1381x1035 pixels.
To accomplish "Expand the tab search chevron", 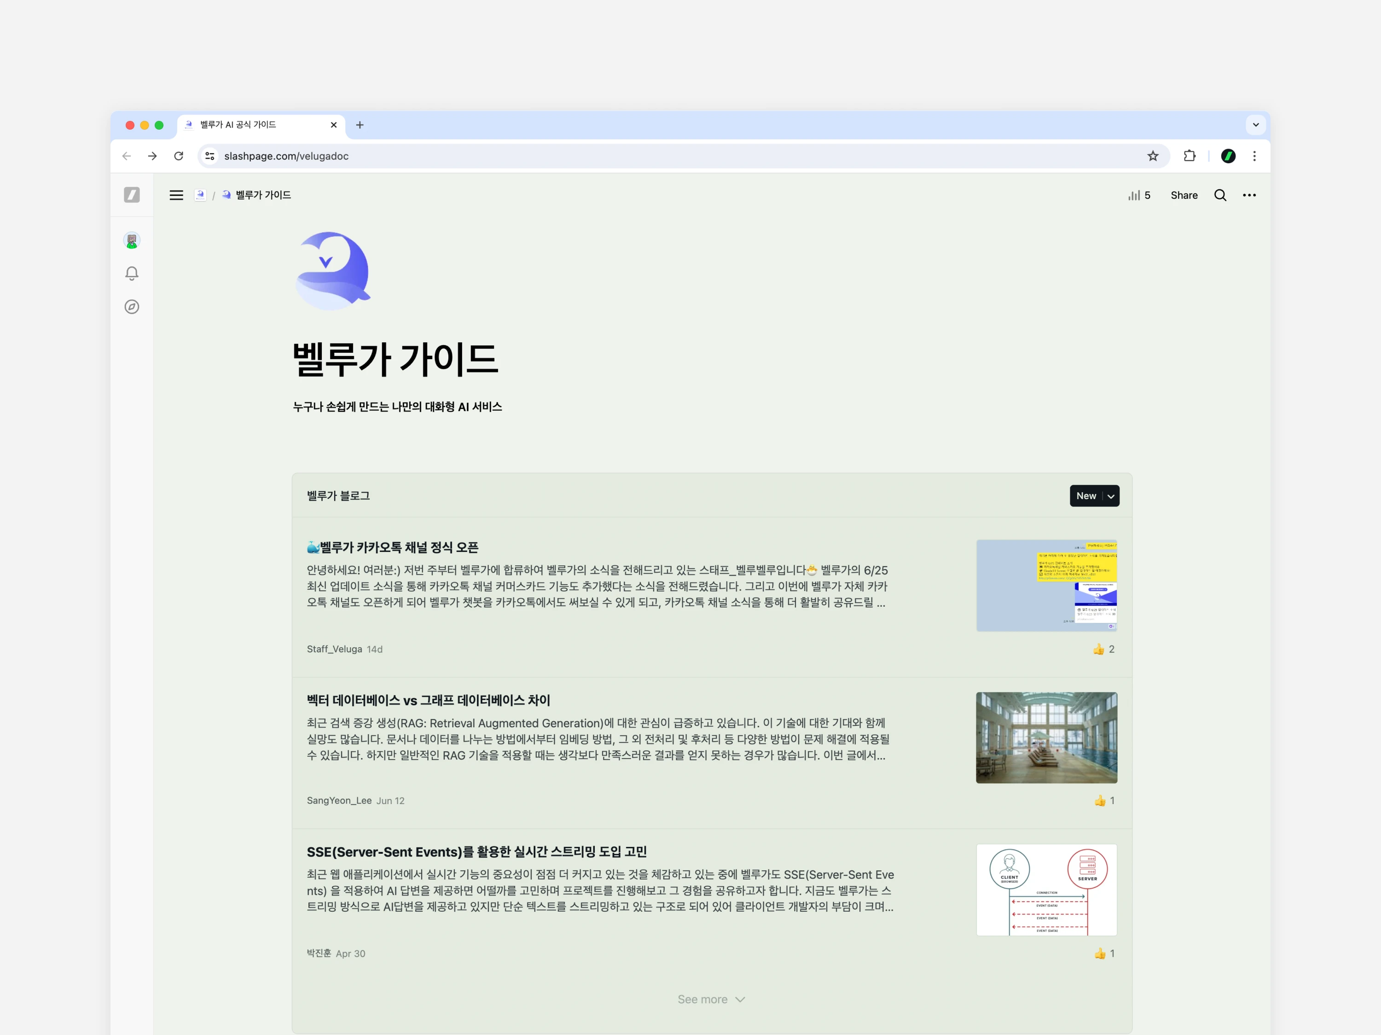I will pyautogui.click(x=1255, y=125).
